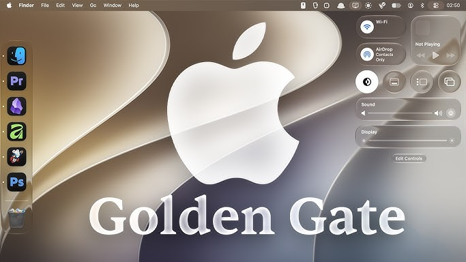The height and width of the screenshot is (262, 466).
Task: Click the Now Playing album artwork placeholder
Action: tap(422, 28)
